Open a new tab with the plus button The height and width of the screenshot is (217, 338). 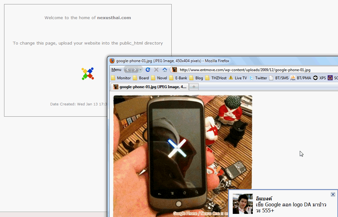click(194, 87)
